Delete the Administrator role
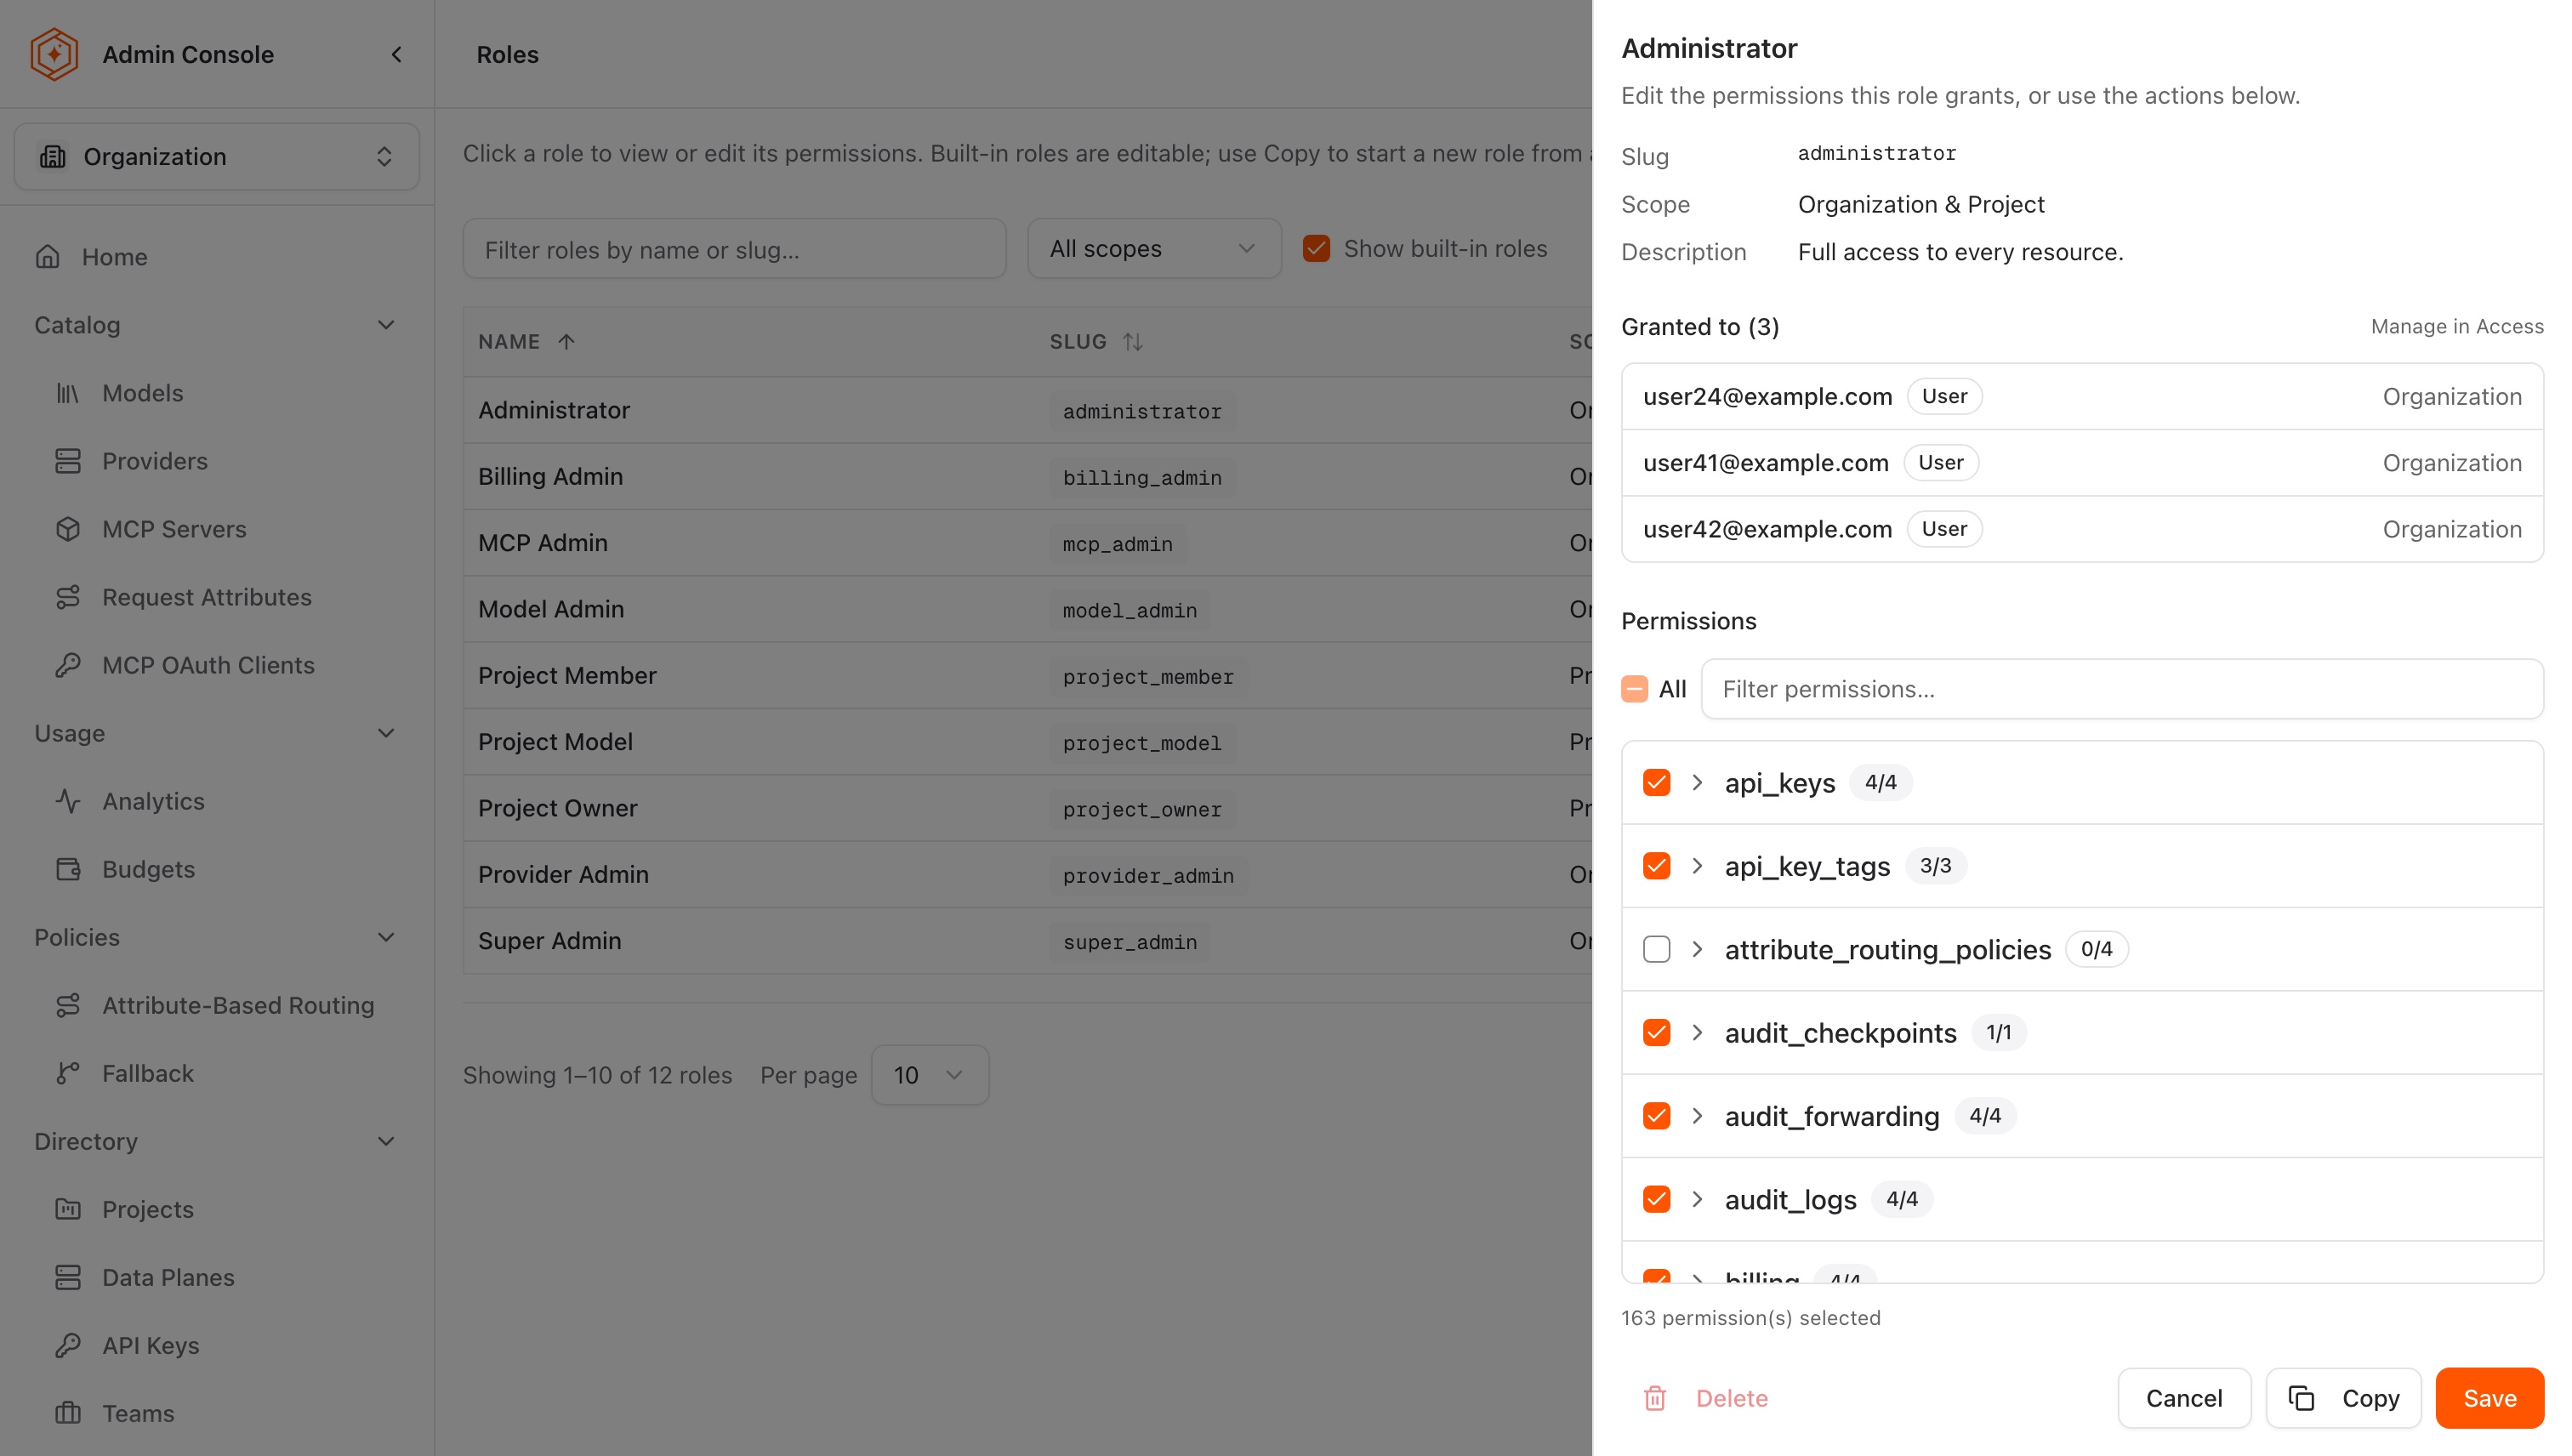 coord(1706,1398)
